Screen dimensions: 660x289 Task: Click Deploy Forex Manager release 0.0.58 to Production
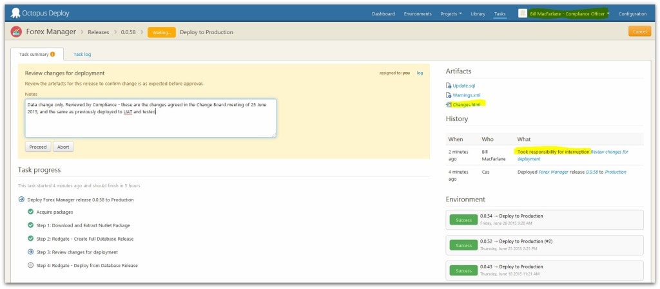click(81, 200)
